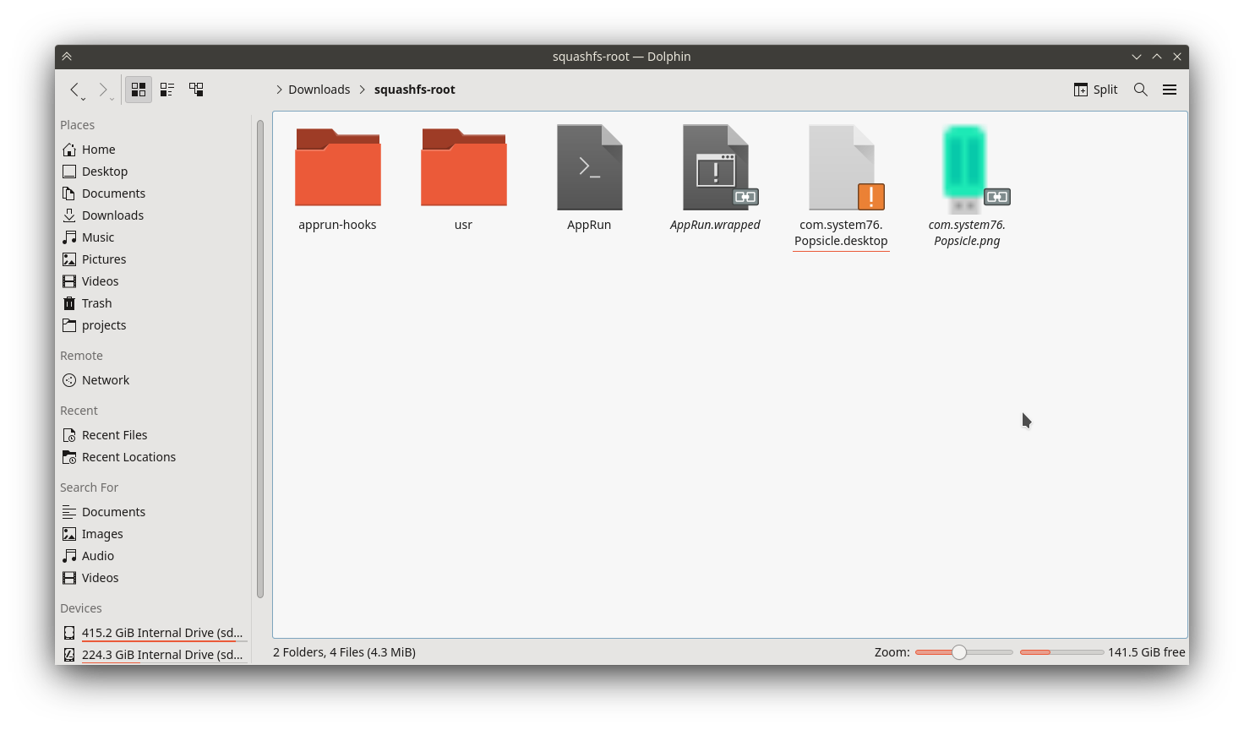Open Music in Places
Viewport: 1244px width, 730px height.
click(x=155, y=237)
